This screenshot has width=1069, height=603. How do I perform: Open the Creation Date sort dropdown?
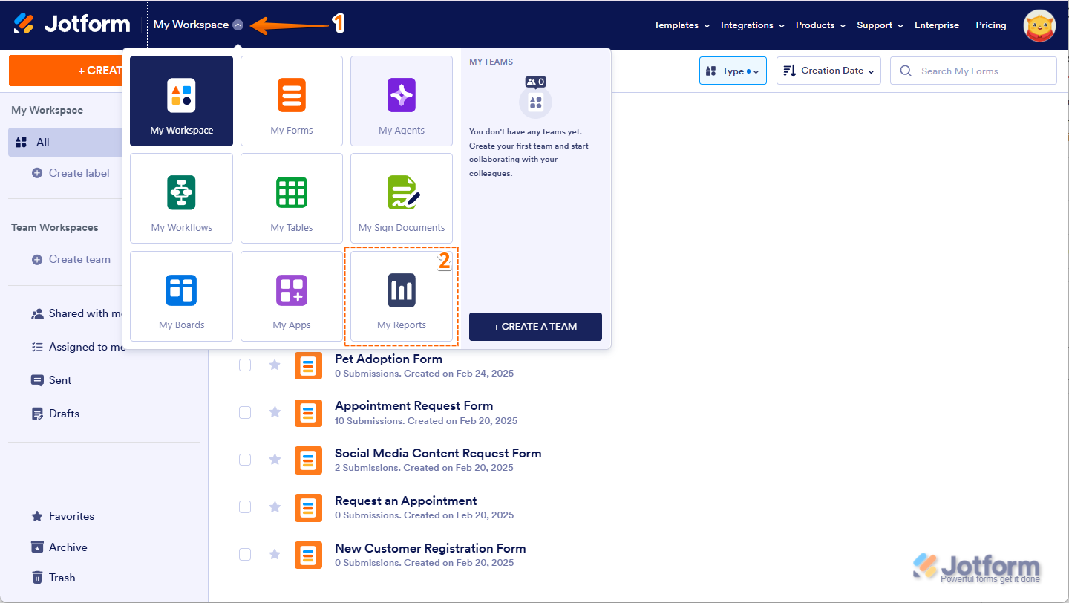(x=828, y=71)
